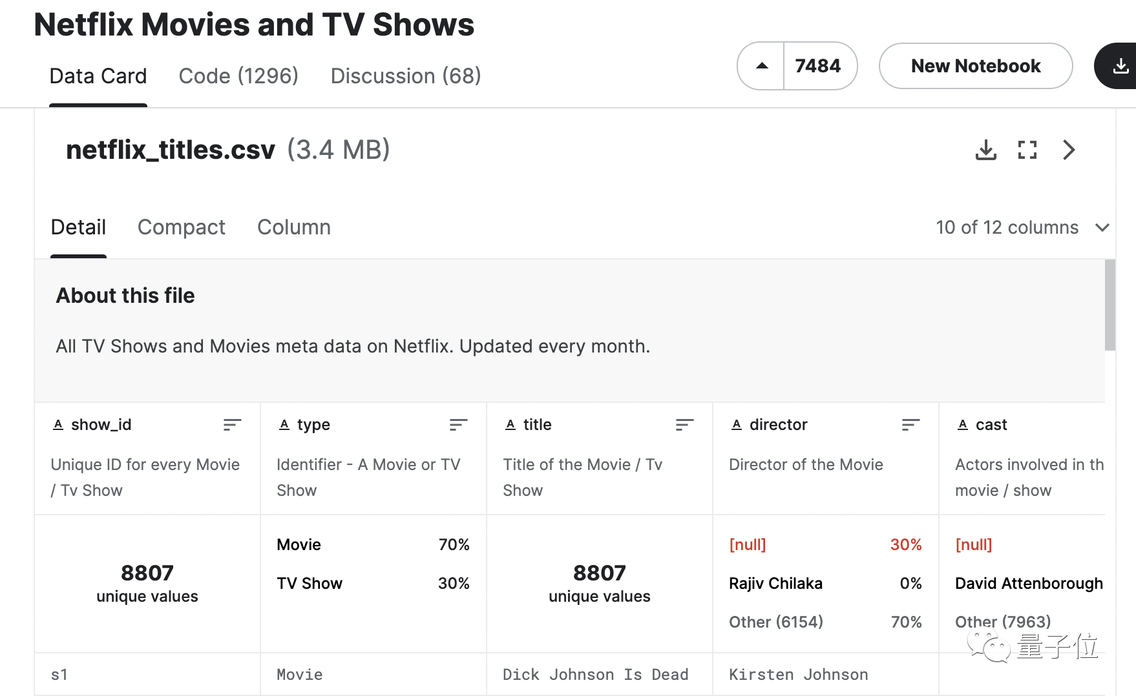Select the Column view tab

pos(294,227)
